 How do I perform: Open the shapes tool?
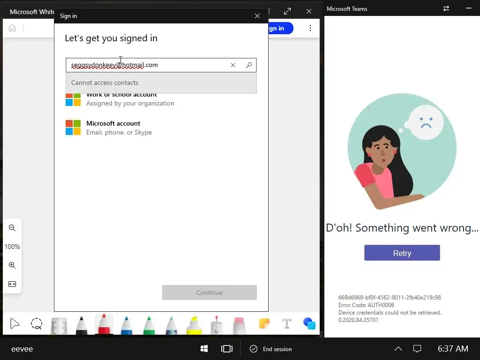(x=309, y=323)
